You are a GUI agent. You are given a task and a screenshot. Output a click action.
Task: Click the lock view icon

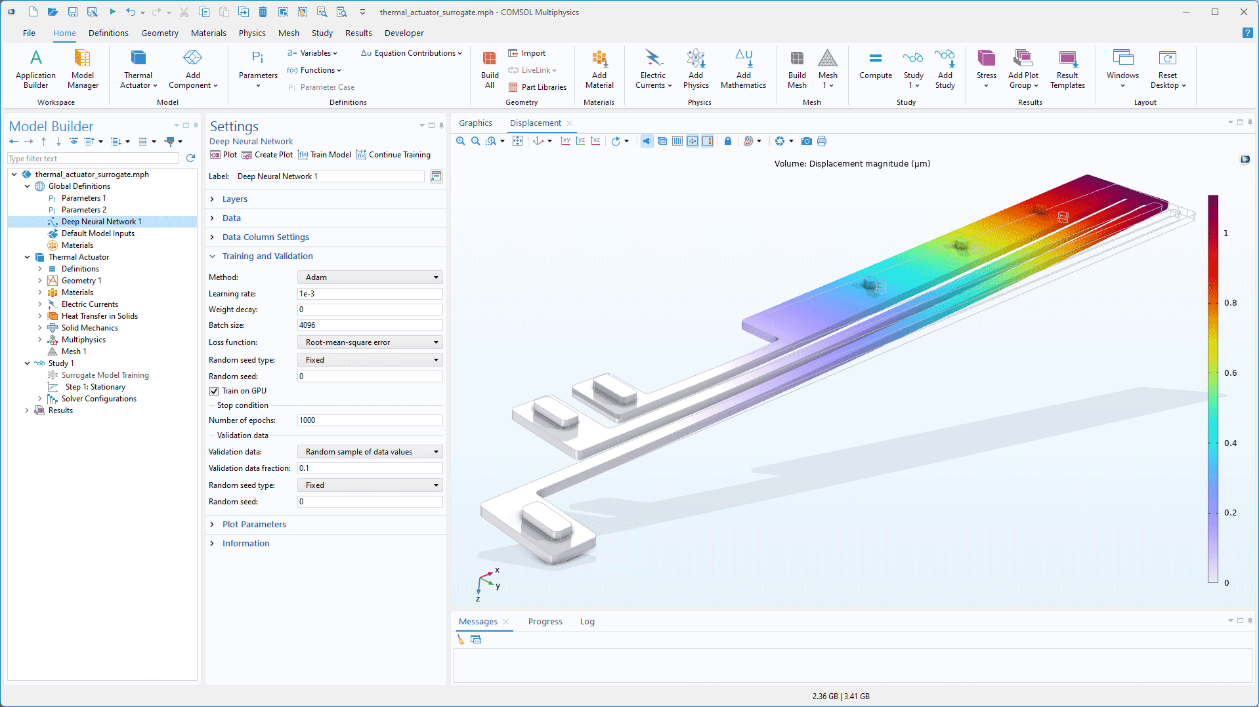pos(728,142)
